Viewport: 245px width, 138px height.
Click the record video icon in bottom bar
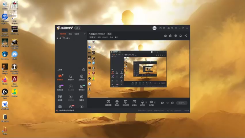click(163, 103)
